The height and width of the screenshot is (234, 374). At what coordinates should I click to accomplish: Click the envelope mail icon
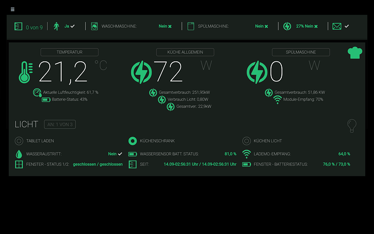337,26
